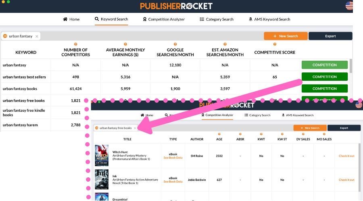Viewport: 363px width, 201px height.
Task: Click help icon above MO SALES column
Action: (x=324, y=134)
